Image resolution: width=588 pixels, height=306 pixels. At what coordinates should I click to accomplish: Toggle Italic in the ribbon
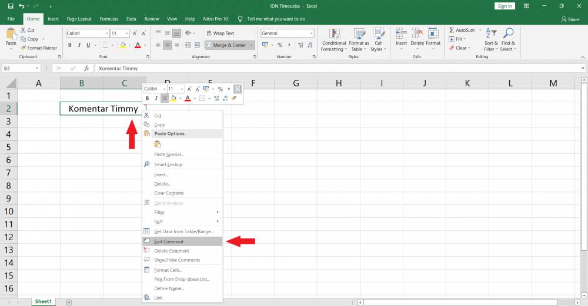79,45
